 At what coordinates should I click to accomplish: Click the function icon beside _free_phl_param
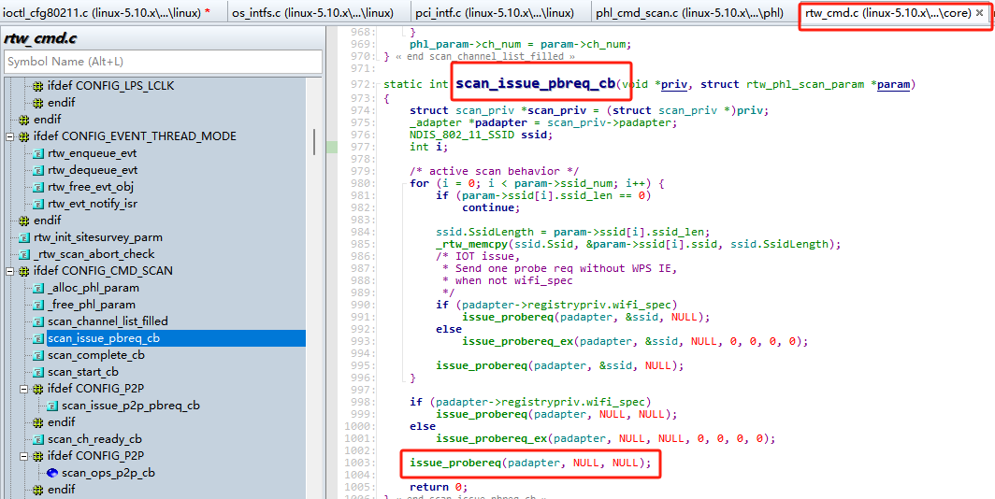click(x=38, y=305)
